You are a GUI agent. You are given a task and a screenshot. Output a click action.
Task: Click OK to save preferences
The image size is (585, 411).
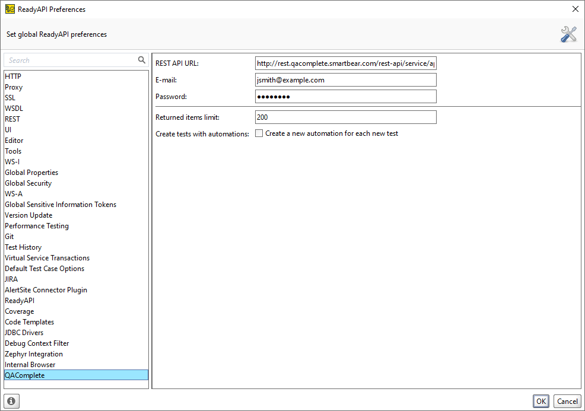(x=541, y=401)
